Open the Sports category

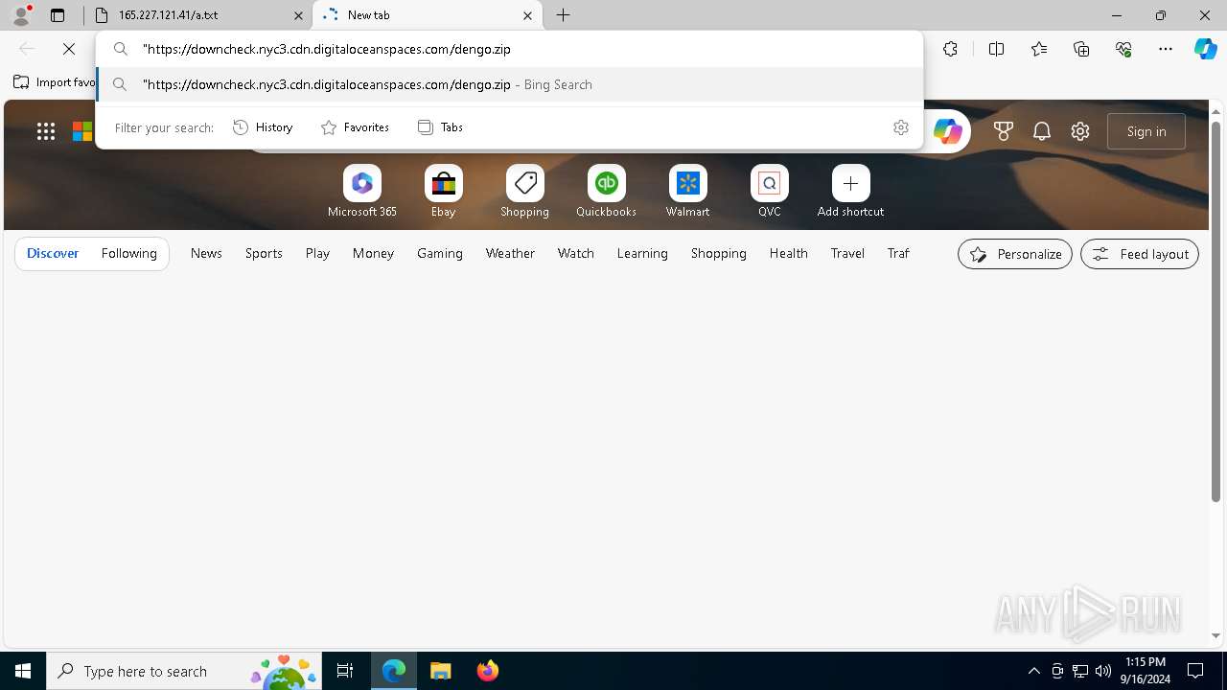tap(264, 254)
